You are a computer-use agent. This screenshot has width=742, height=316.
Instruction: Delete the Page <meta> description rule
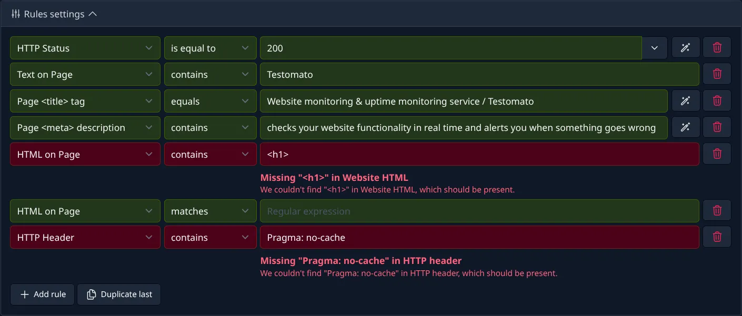tap(717, 127)
